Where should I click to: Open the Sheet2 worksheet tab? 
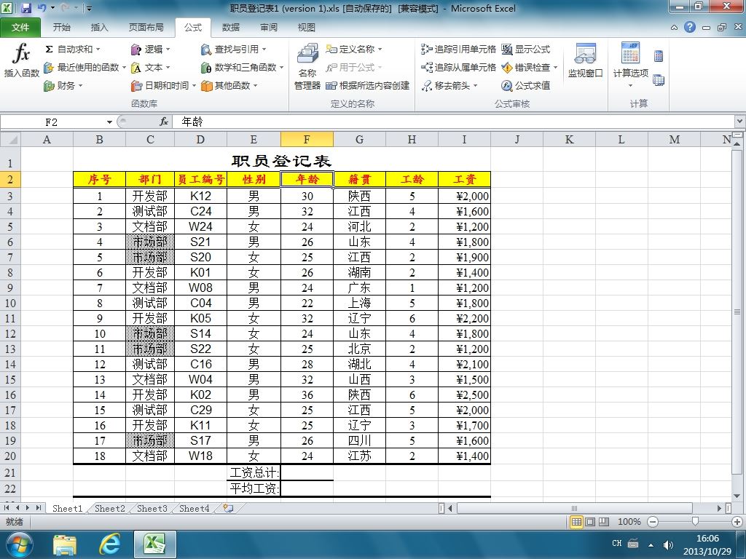point(109,509)
